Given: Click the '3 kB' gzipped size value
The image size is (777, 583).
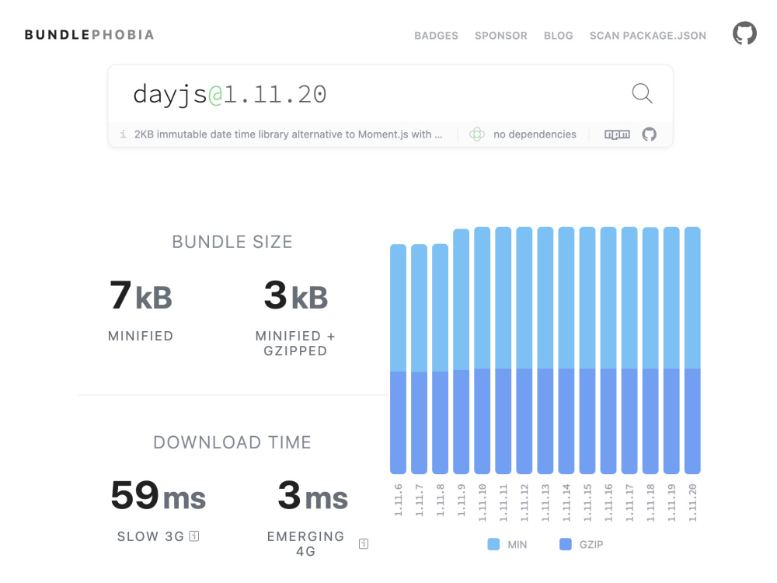Looking at the screenshot, I should tap(296, 295).
